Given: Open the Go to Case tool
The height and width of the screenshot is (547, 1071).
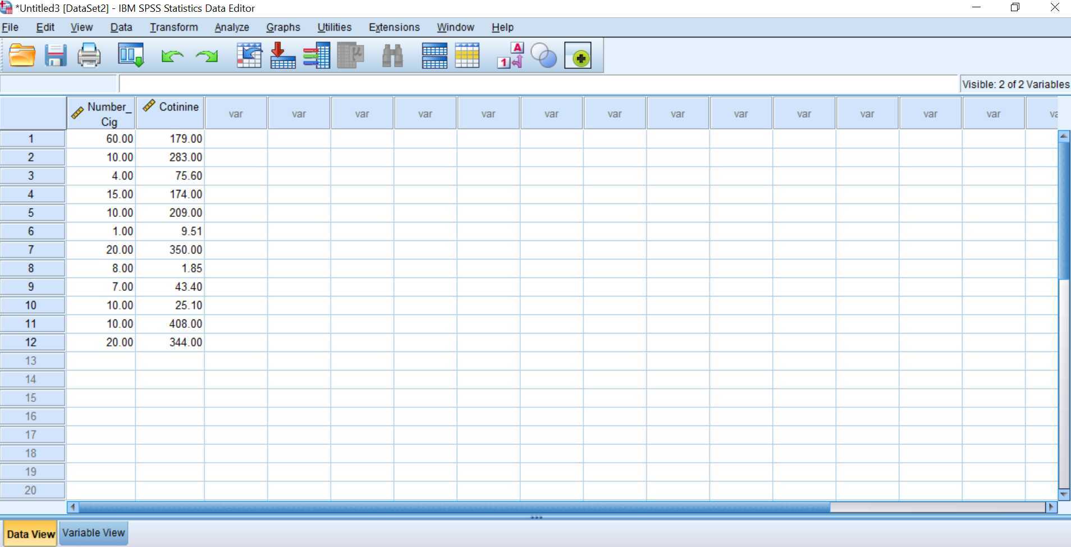Looking at the screenshot, I should click(250, 55).
